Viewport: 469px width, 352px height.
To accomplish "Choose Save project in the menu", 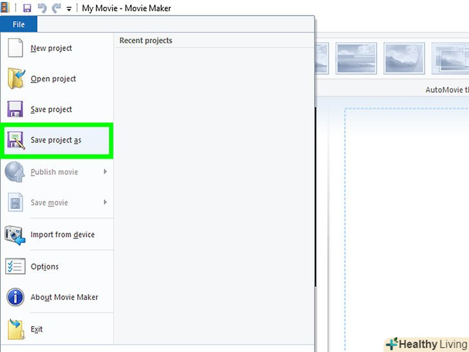I will point(51,109).
